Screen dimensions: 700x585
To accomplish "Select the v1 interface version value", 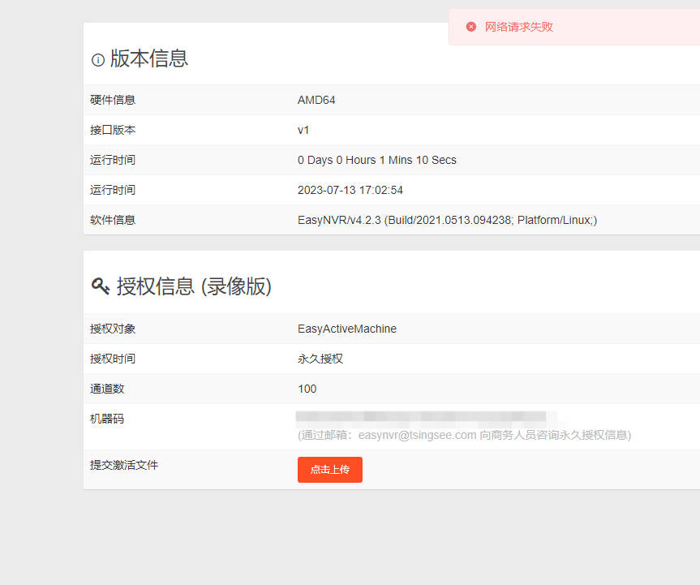I will pyautogui.click(x=303, y=130).
